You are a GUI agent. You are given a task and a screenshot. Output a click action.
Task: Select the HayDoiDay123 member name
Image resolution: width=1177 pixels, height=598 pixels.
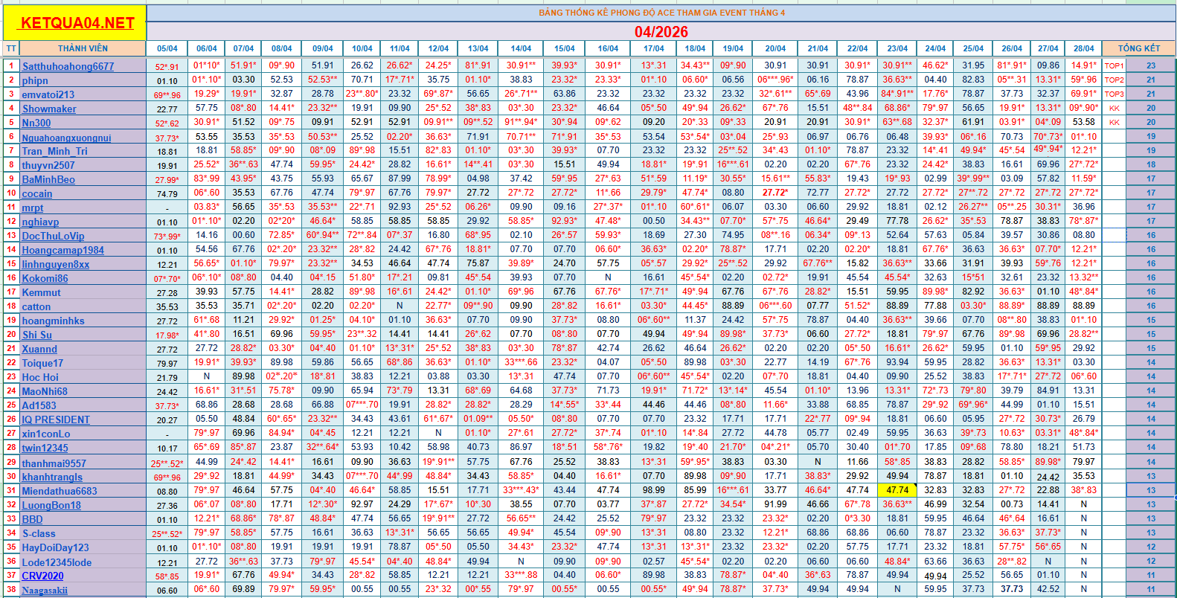point(55,547)
